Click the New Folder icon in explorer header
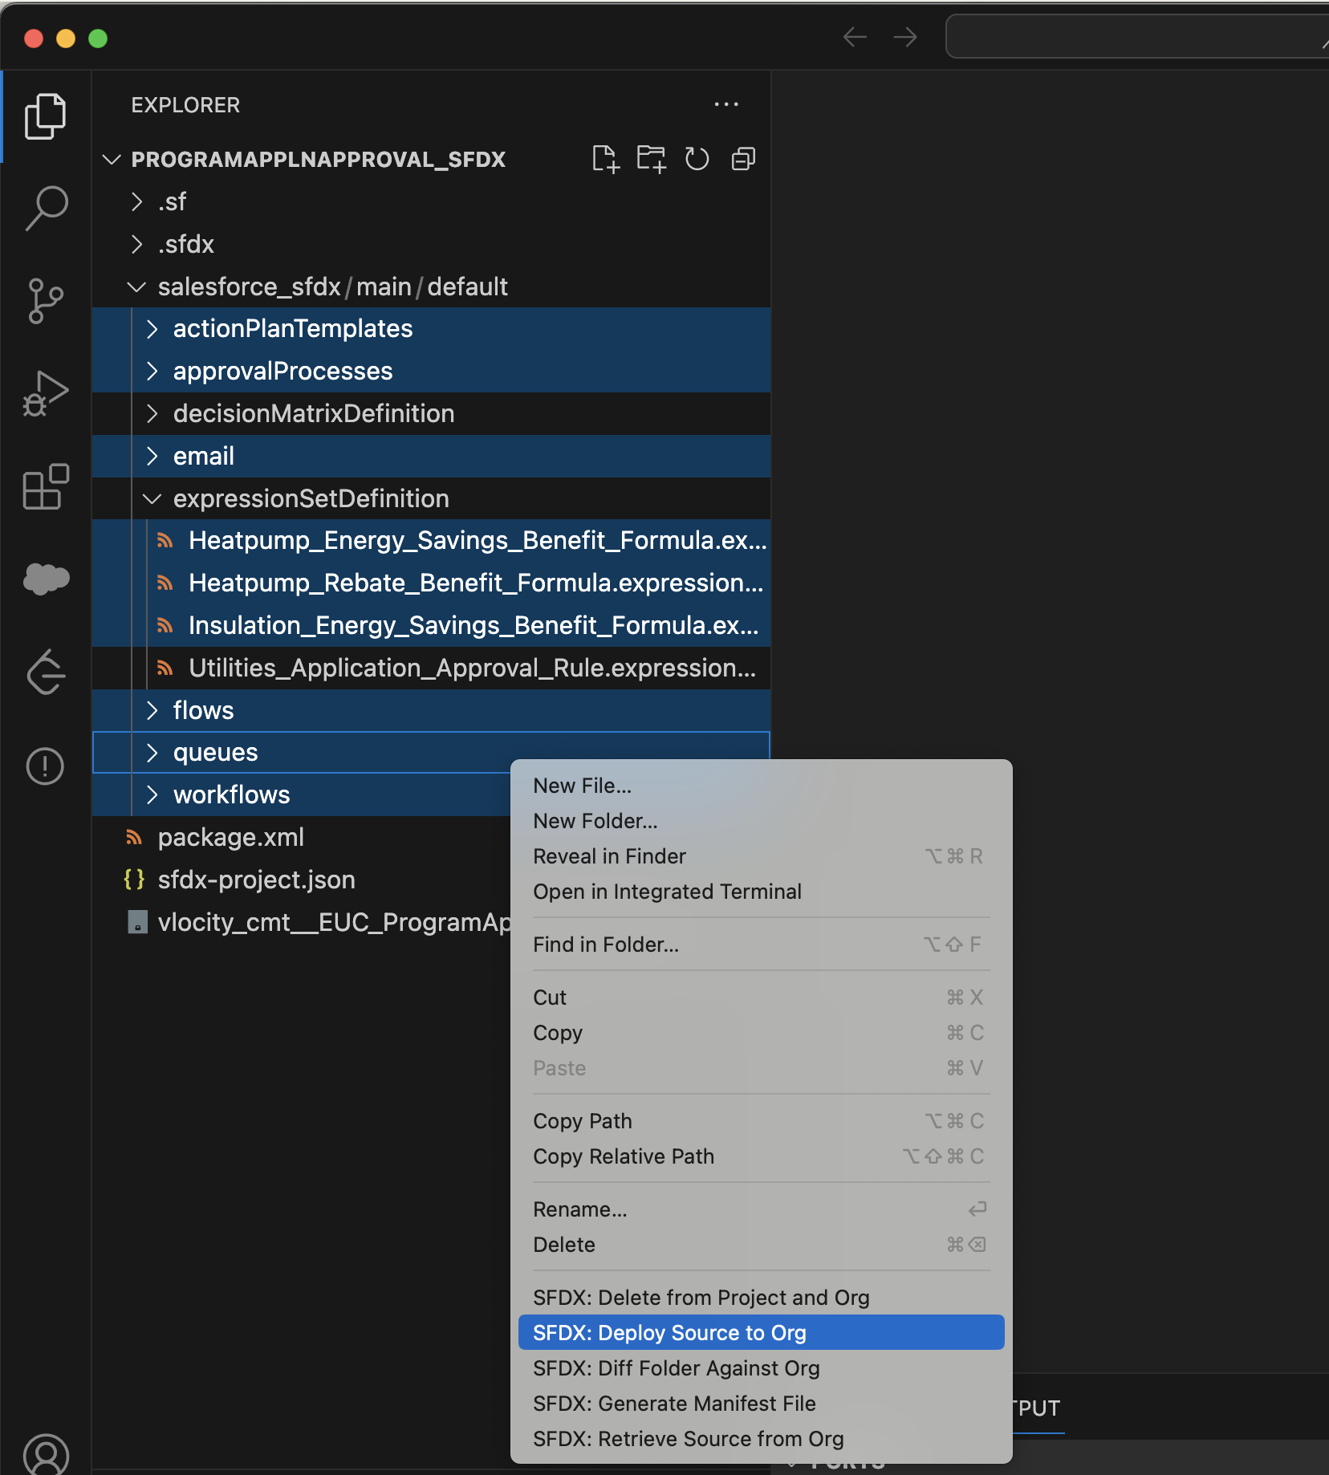This screenshot has height=1475, width=1329. click(652, 159)
